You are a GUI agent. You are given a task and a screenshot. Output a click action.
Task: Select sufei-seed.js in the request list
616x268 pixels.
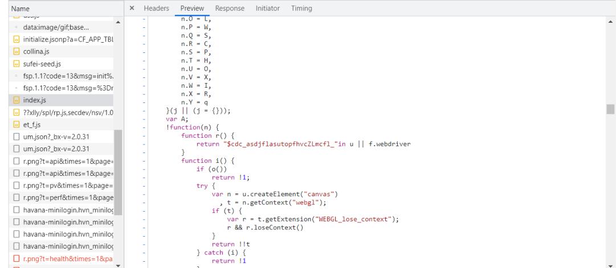pos(62,64)
